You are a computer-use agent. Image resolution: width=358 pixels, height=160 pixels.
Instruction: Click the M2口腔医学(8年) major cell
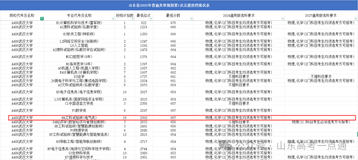tap(79, 57)
